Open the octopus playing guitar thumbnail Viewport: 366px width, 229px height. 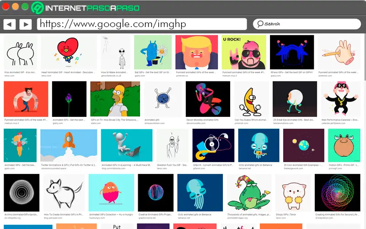click(258, 145)
